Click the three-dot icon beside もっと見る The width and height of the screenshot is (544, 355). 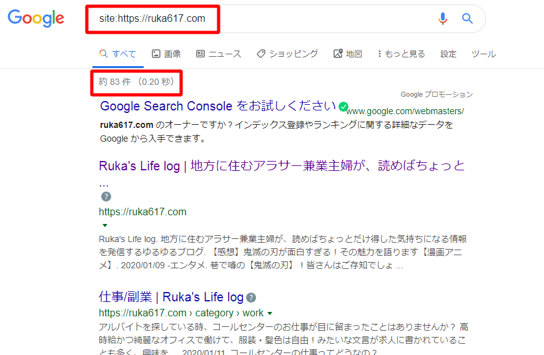[x=380, y=54]
